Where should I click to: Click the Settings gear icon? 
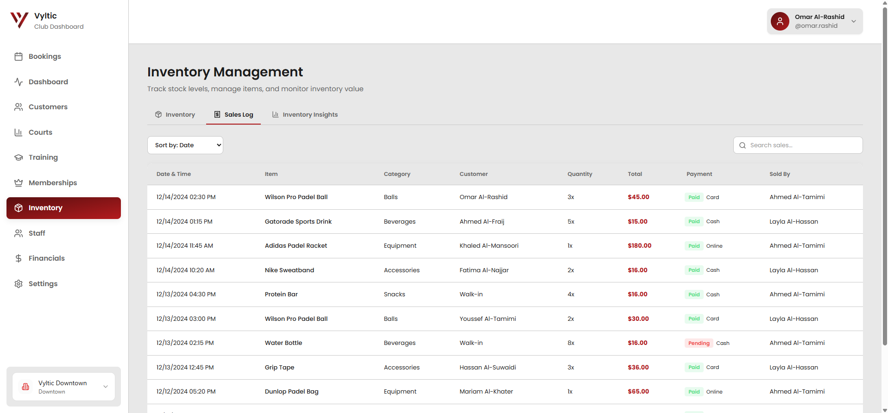[x=19, y=284]
